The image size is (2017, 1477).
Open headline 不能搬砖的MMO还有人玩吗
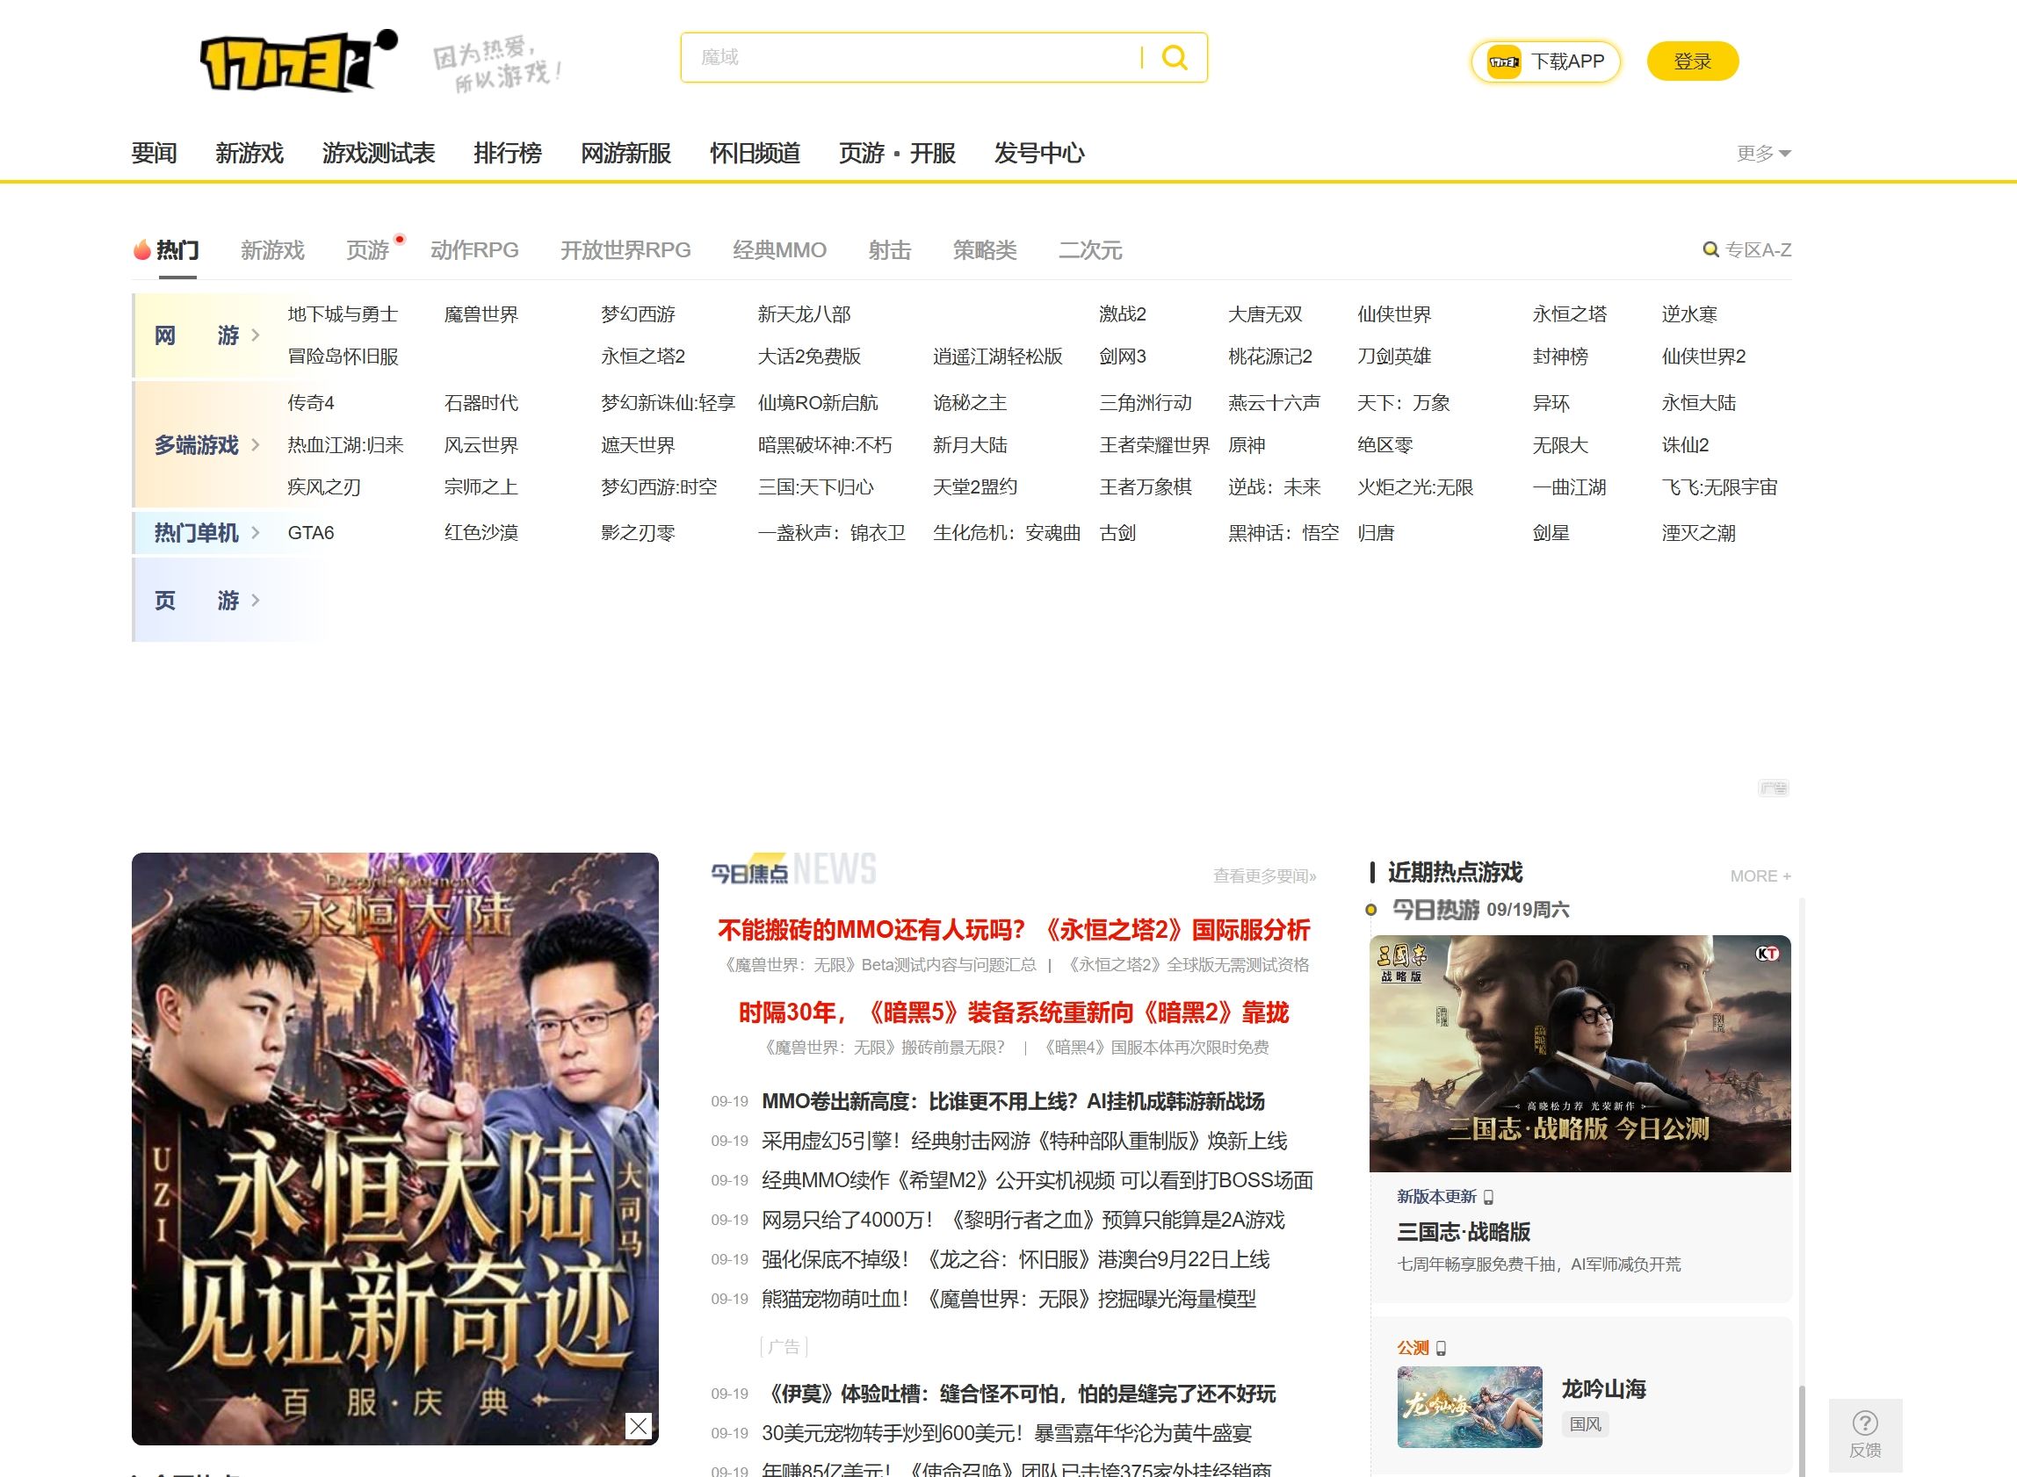1014,930
